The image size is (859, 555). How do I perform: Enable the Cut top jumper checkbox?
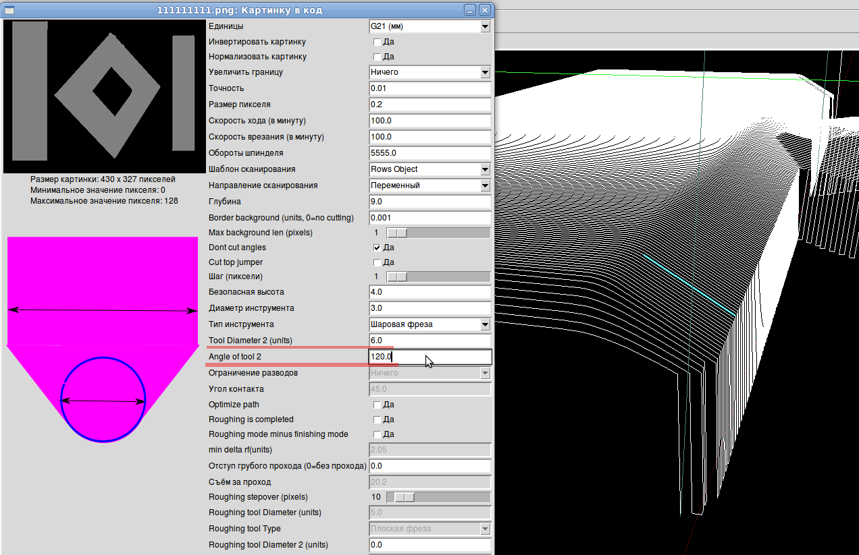tap(378, 262)
